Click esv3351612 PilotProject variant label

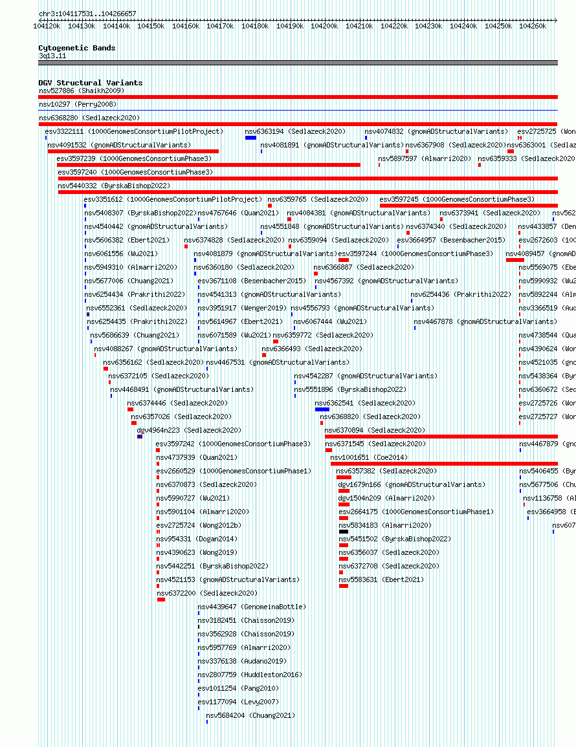(173, 199)
